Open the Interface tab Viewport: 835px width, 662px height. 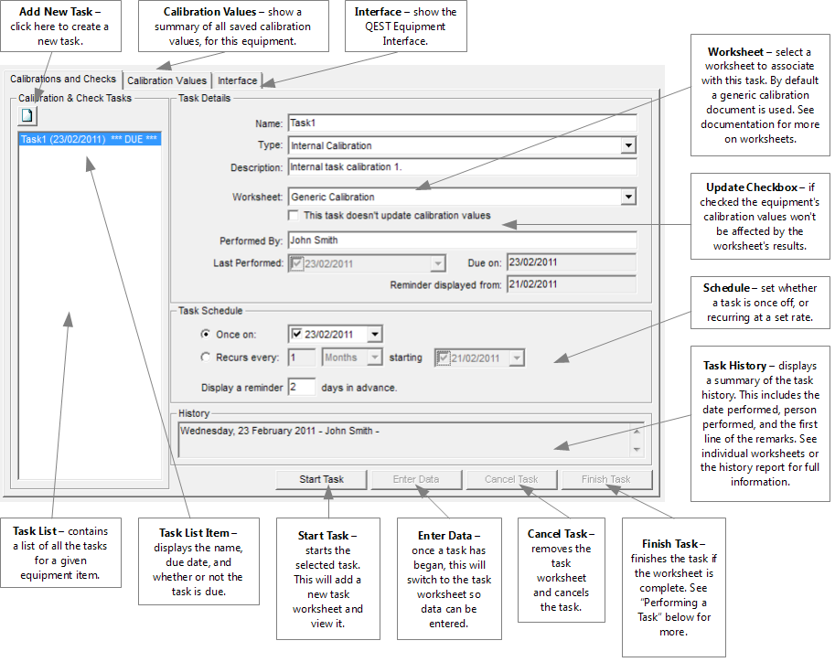pyautogui.click(x=237, y=81)
